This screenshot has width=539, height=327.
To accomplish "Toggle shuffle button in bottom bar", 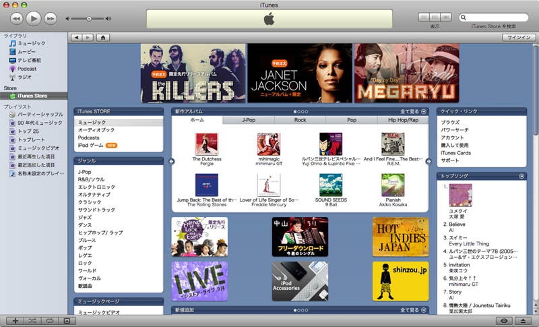I will pyautogui.click(x=32, y=321).
